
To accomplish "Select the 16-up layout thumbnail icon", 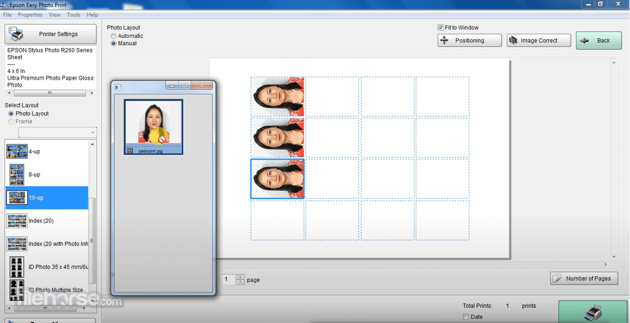I will tap(17, 197).
